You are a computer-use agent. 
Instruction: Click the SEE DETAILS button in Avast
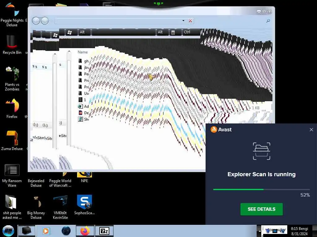pyautogui.click(x=261, y=209)
